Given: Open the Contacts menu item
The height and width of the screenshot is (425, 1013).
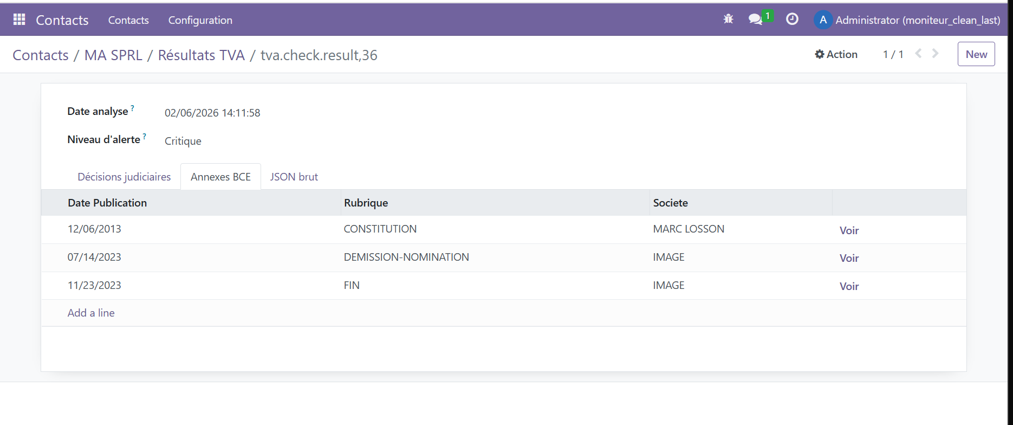Looking at the screenshot, I should point(128,20).
